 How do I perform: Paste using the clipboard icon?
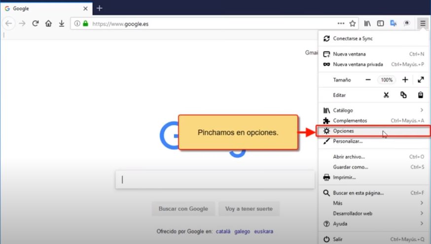tap(421, 95)
